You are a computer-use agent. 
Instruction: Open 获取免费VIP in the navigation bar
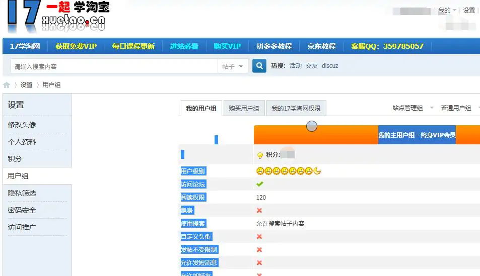pyautogui.click(x=76, y=46)
